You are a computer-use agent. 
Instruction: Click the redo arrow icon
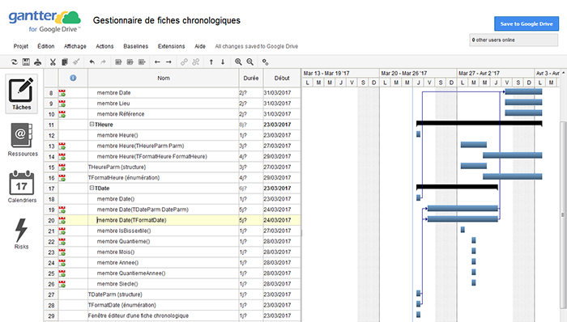(x=104, y=61)
